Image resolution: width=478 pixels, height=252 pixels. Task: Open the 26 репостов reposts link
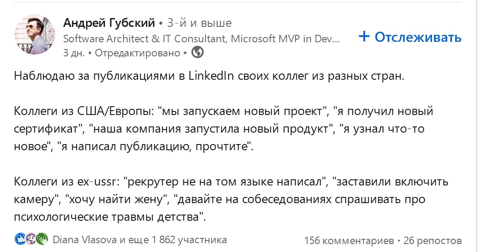[433, 241]
